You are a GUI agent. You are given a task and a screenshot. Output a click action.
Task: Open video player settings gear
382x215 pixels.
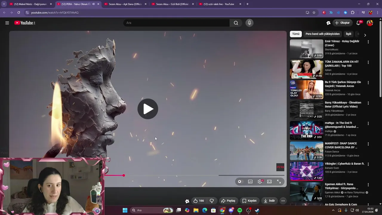260,182
